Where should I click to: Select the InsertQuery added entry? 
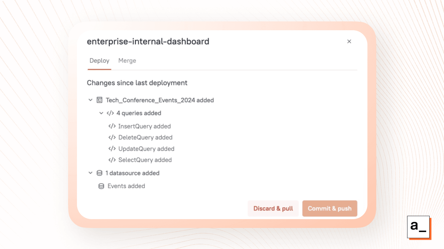(144, 126)
